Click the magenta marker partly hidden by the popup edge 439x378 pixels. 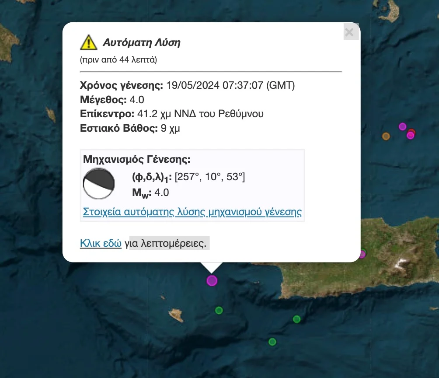click(362, 254)
